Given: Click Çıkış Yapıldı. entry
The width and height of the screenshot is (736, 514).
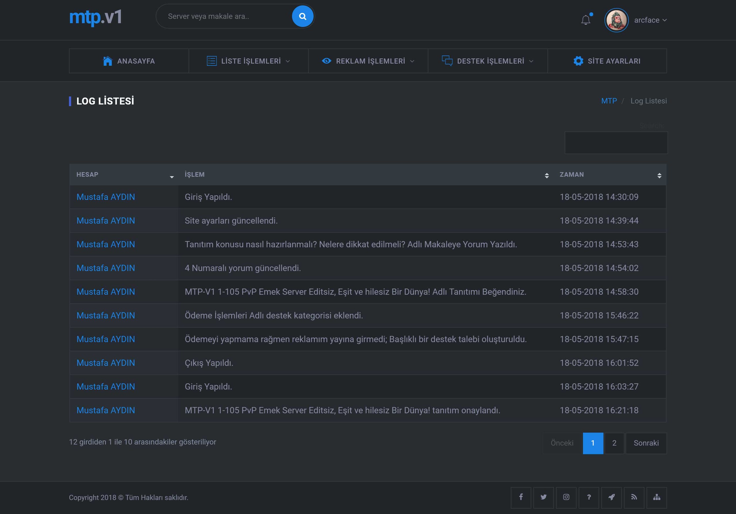Looking at the screenshot, I should 209,363.
